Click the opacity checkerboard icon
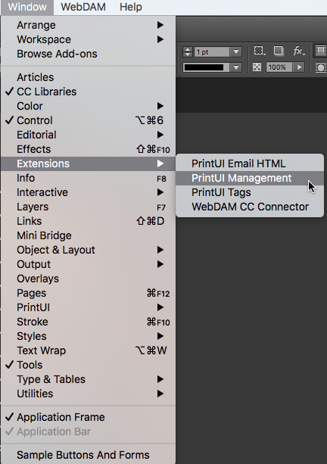327x464 pixels. [257, 67]
